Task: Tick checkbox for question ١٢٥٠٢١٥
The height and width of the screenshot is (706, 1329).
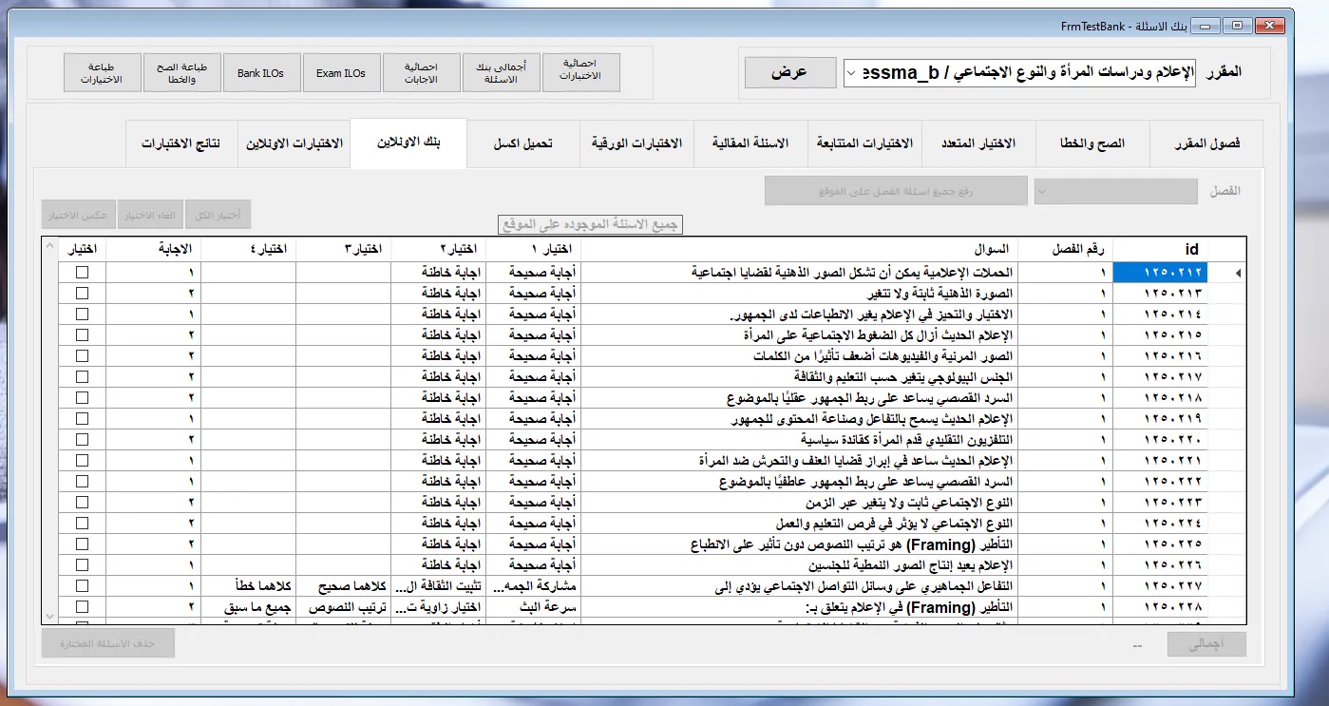Action: [83, 335]
